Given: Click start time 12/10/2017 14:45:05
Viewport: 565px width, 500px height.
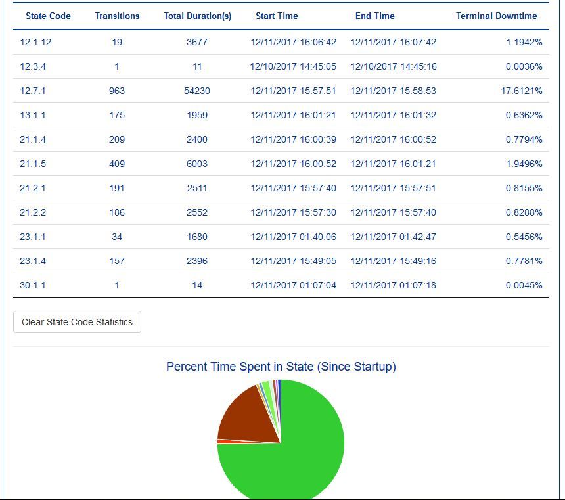Looking at the screenshot, I should click(x=293, y=66).
